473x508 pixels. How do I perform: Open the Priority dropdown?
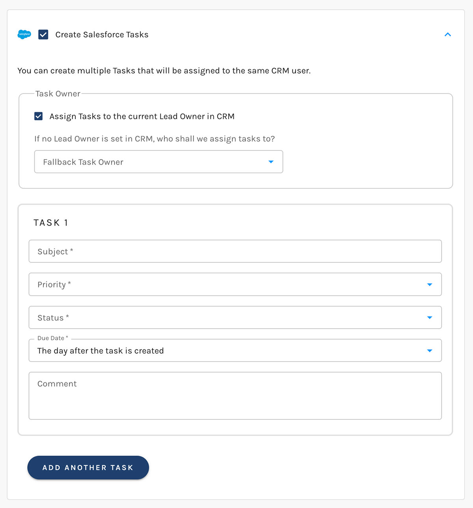[x=235, y=284]
